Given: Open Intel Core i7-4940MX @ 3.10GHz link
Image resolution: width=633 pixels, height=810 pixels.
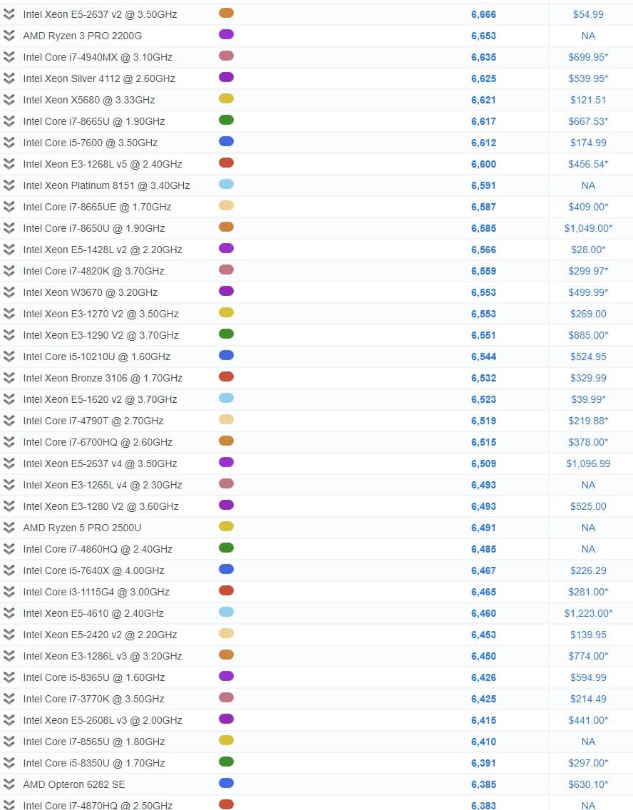Looking at the screenshot, I should [x=98, y=57].
